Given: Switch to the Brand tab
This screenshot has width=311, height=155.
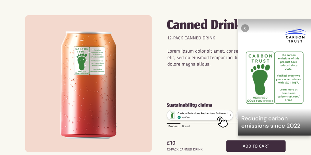Looking at the screenshot, I should 186,126.
